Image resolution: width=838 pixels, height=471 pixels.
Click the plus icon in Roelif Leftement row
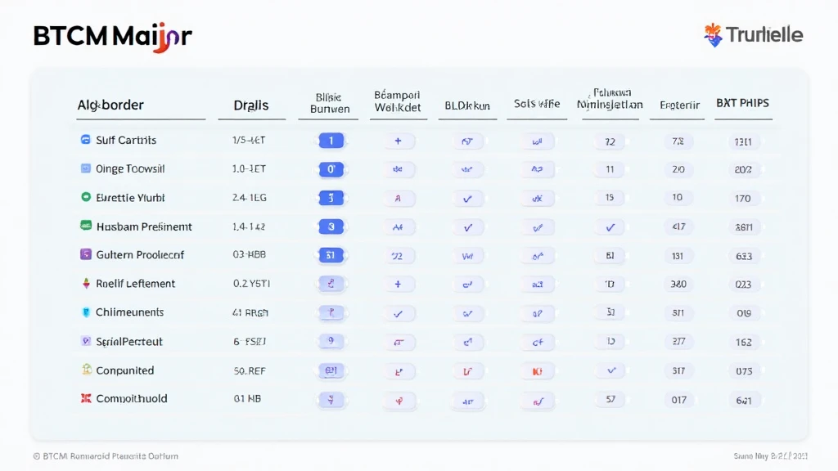(398, 284)
